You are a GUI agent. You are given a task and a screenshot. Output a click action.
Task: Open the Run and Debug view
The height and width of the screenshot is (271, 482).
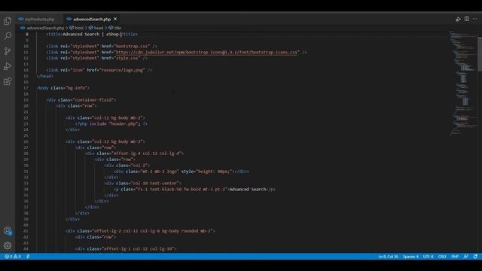tap(8, 66)
